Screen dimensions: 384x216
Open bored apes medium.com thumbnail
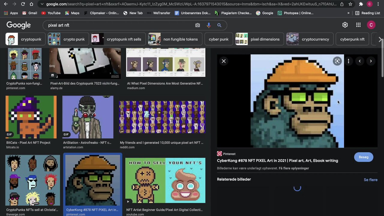(166, 62)
